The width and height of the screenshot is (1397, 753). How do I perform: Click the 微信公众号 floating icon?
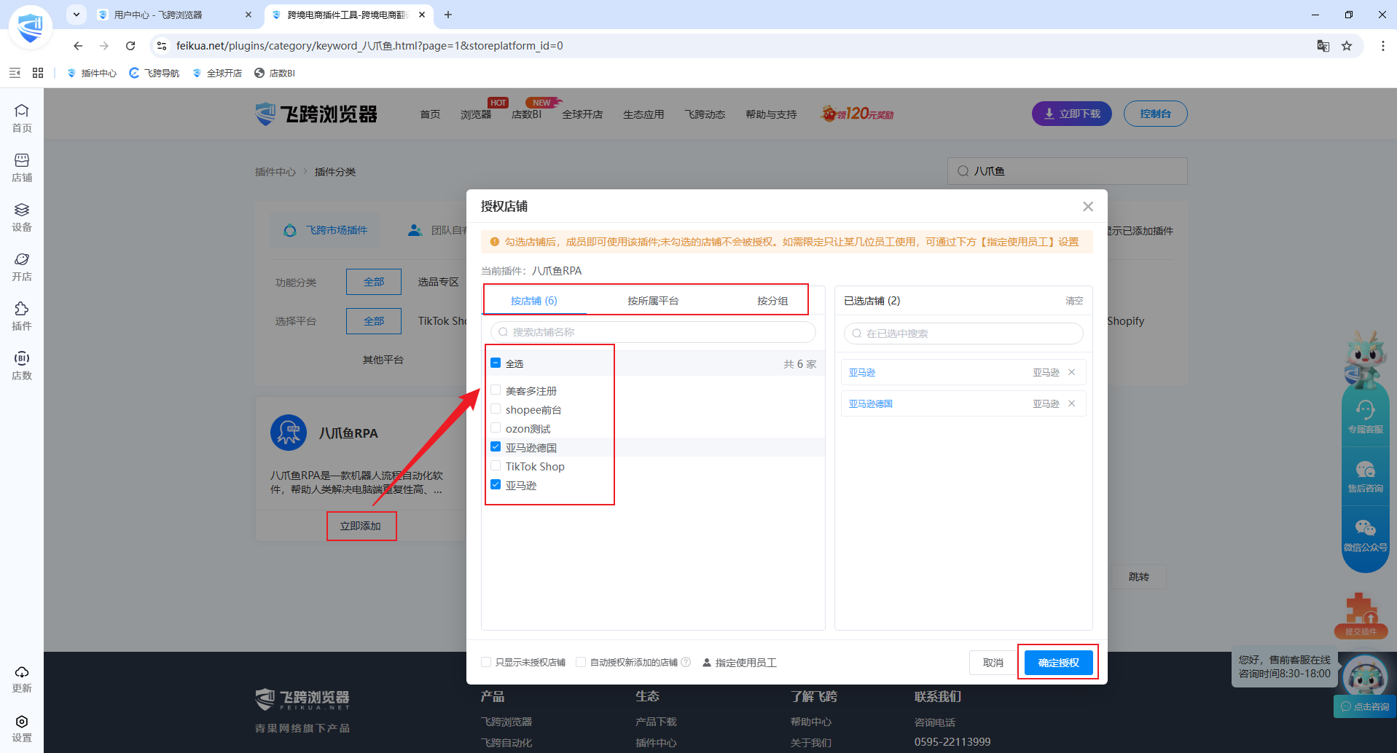[x=1366, y=535]
